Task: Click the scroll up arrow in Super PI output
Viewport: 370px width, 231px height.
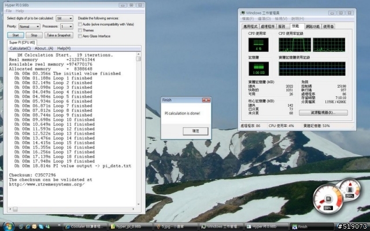Action: pos(139,54)
